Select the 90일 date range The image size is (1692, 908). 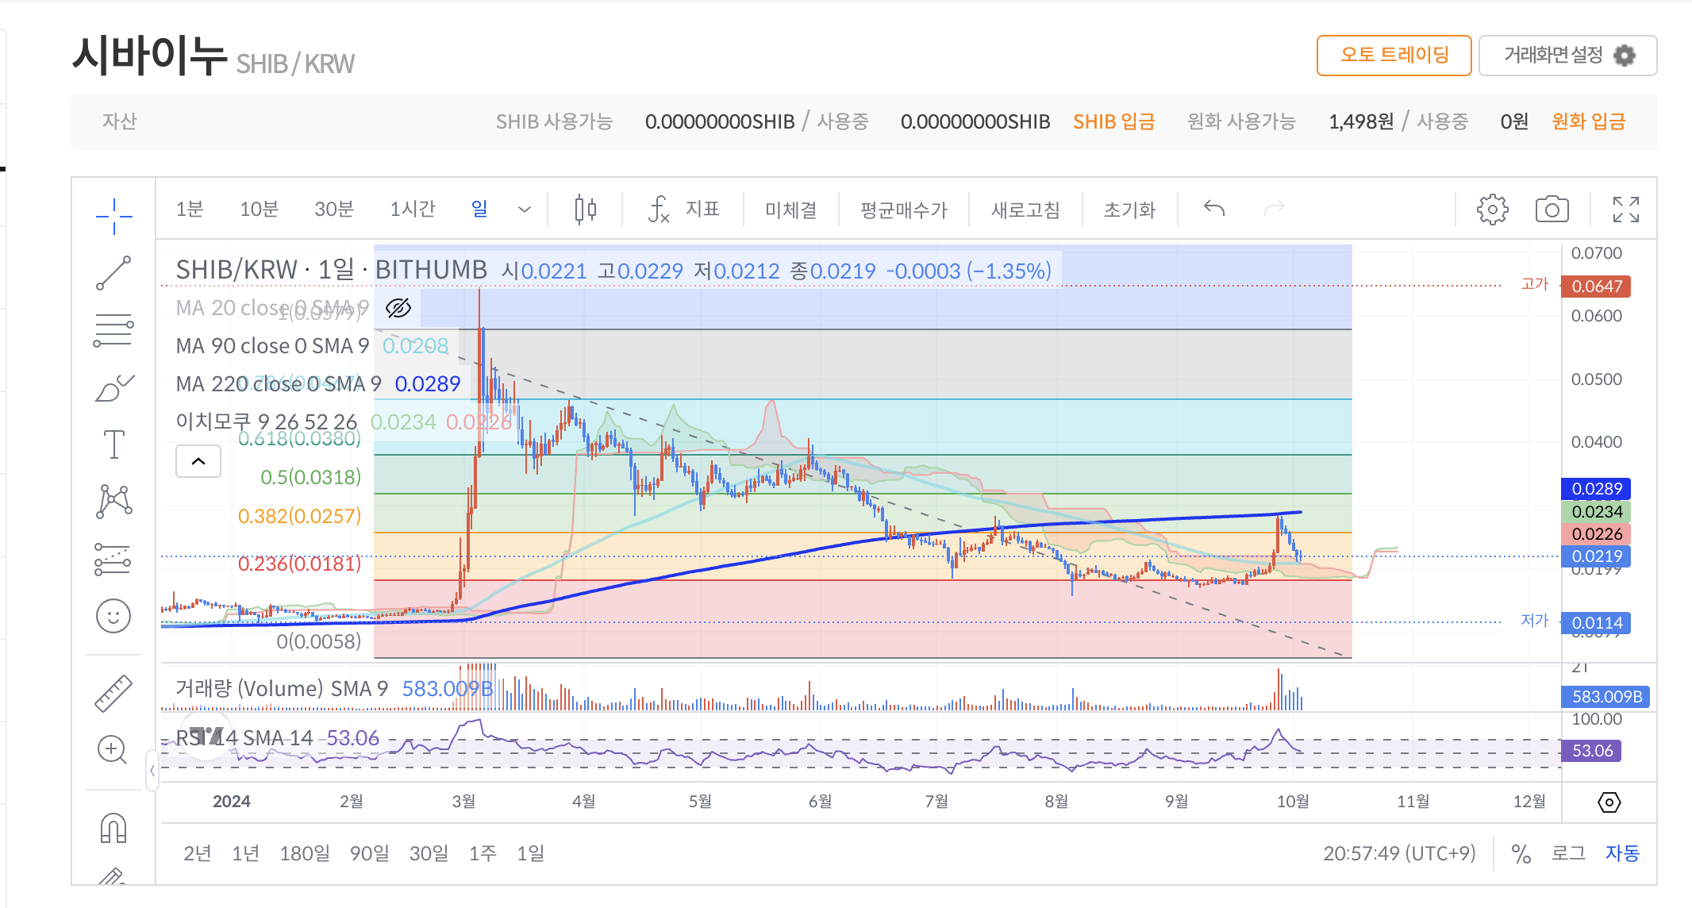(369, 853)
